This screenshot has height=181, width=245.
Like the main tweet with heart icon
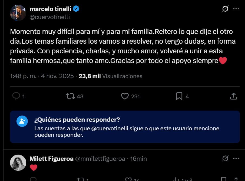[125, 96]
